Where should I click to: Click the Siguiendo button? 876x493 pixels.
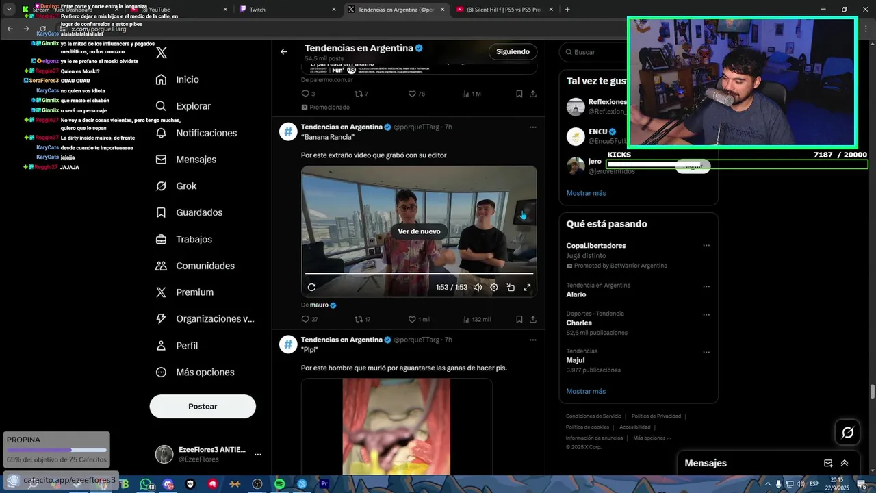(513, 51)
